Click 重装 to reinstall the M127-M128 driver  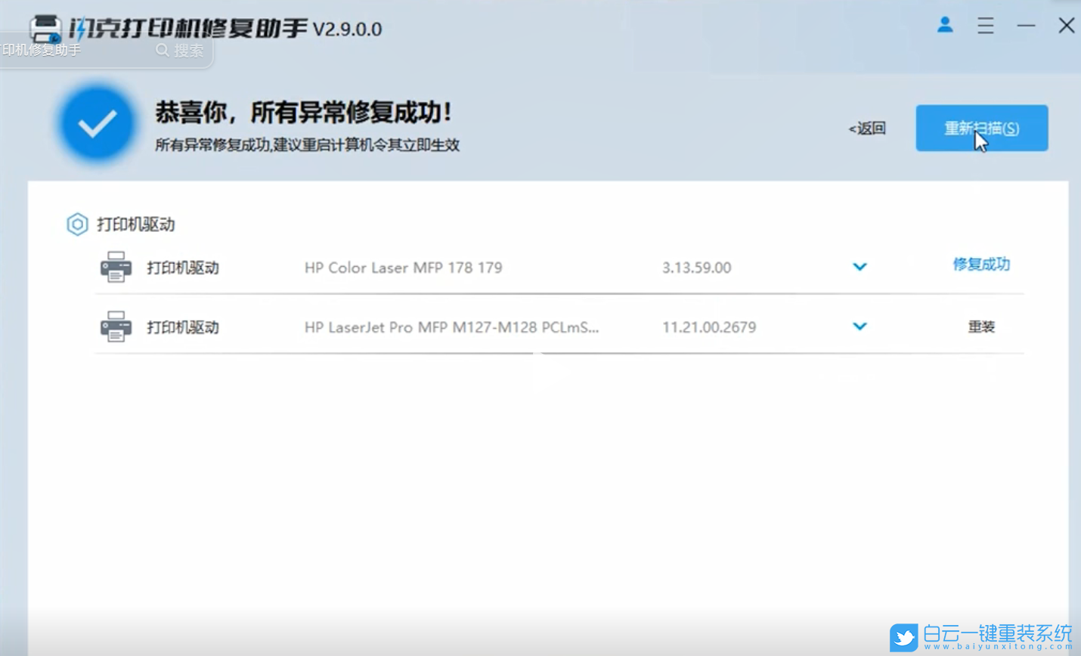pyautogui.click(x=980, y=326)
